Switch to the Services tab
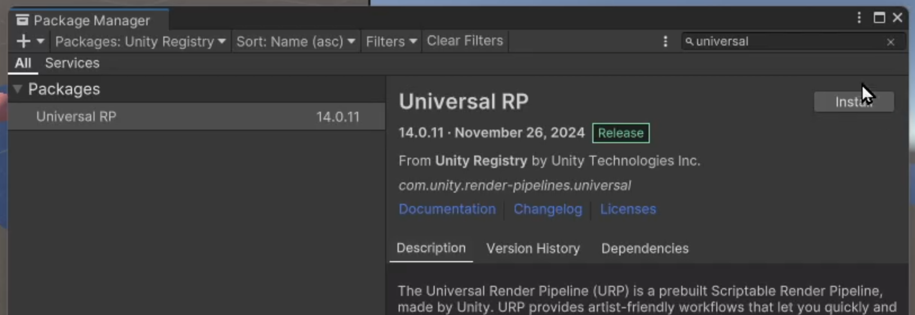Screen dimensions: 915x315 coord(72,63)
